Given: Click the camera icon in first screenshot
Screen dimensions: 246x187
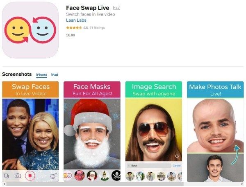Looking at the screenshot, I should tap(18, 176).
